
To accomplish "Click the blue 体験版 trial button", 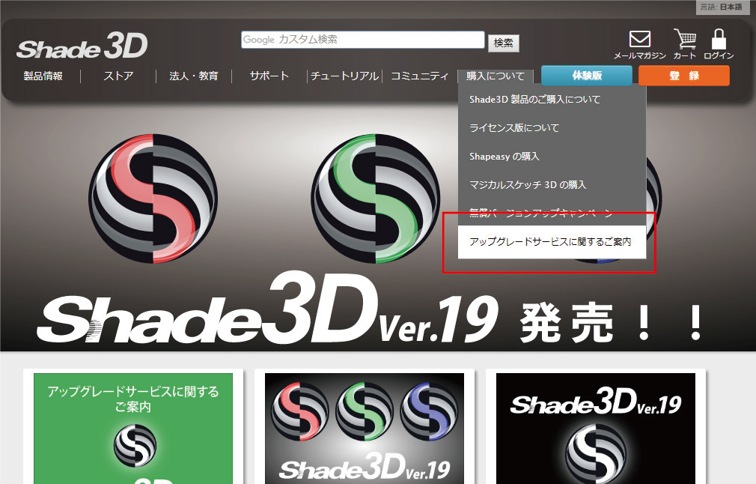I will pyautogui.click(x=587, y=75).
